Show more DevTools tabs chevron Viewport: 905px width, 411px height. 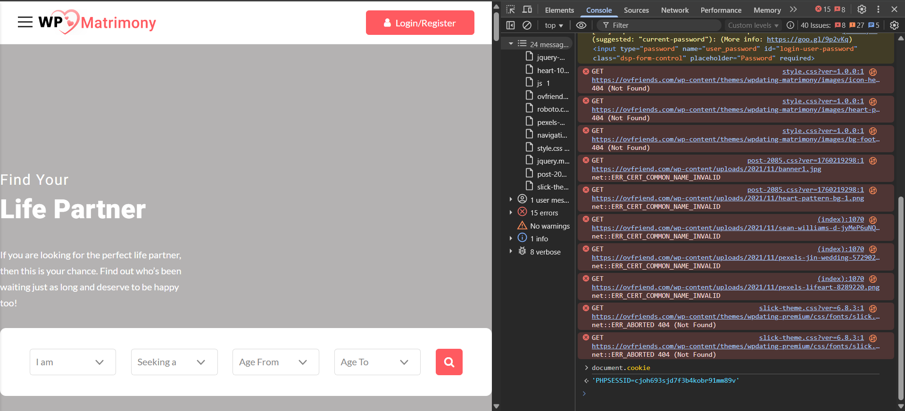pos(793,9)
